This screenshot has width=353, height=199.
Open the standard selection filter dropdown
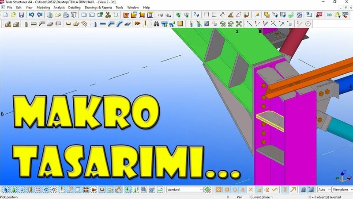(x=185, y=190)
